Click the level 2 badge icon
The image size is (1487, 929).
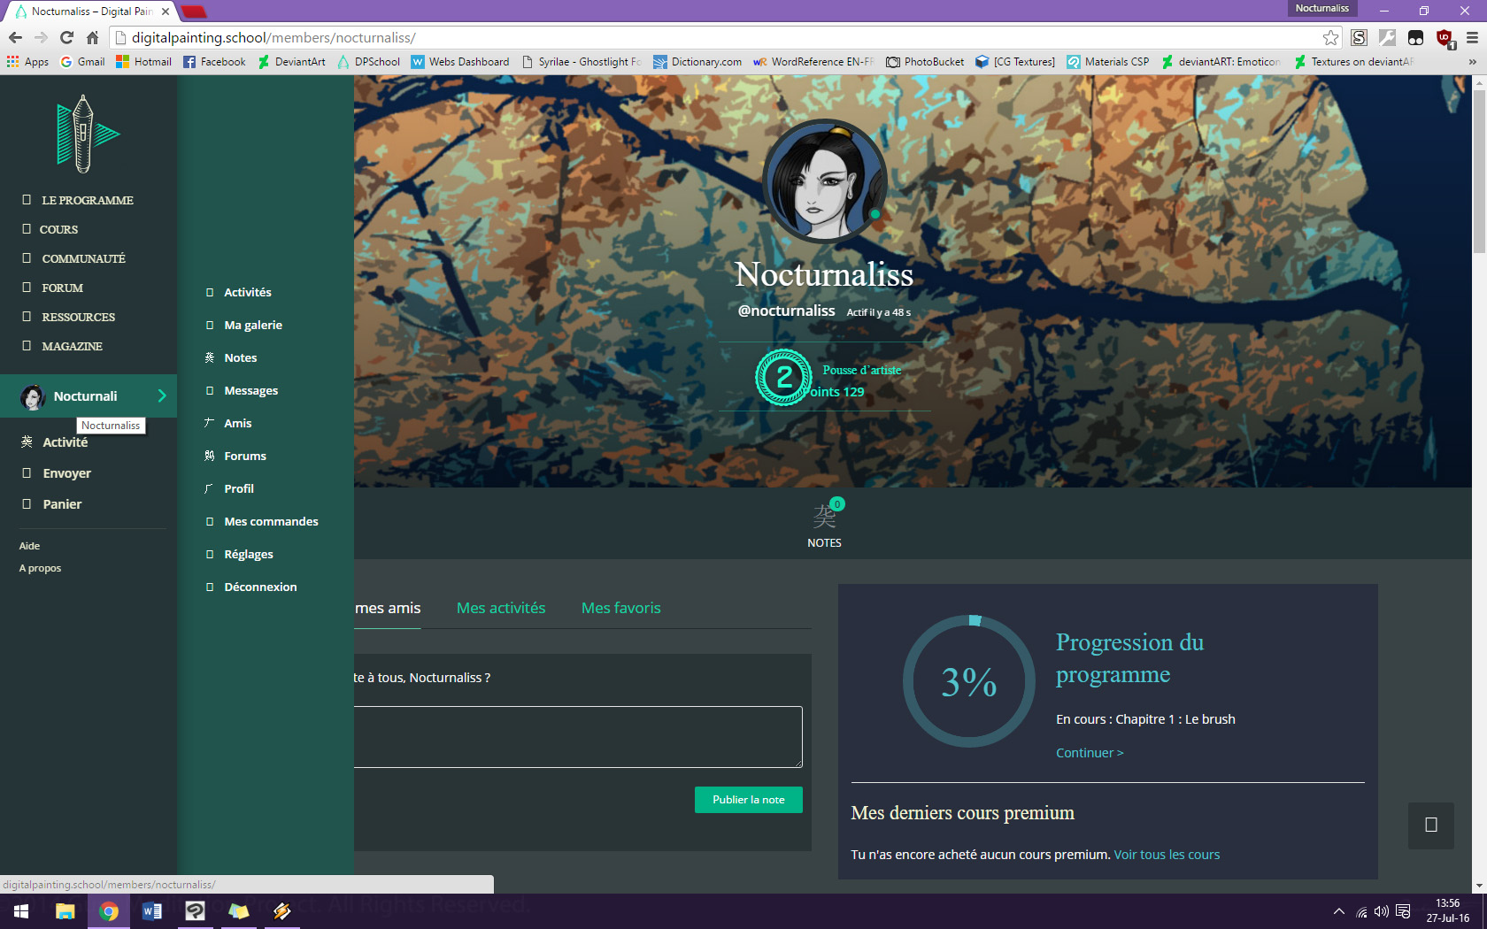coord(782,378)
